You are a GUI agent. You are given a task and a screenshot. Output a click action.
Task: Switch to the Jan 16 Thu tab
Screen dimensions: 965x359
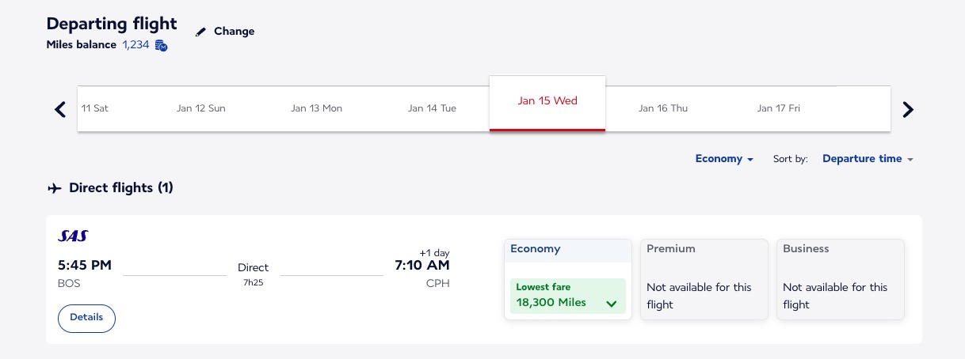coord(663,108)
